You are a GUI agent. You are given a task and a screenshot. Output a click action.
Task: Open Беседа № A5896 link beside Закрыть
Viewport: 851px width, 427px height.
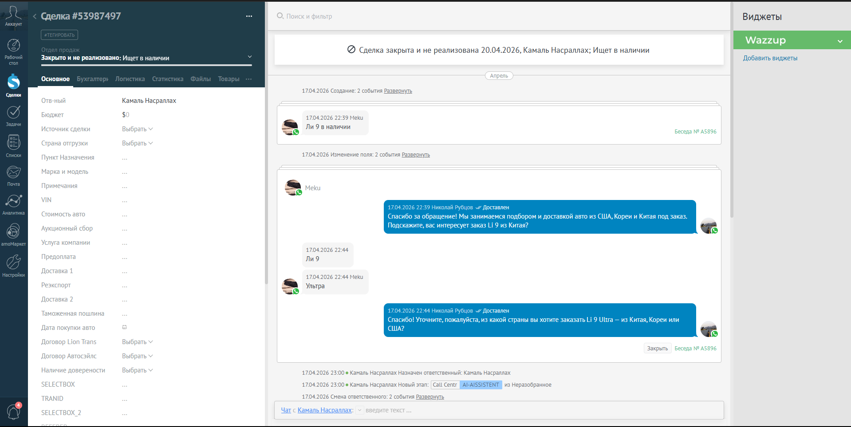tap(695, 349)
